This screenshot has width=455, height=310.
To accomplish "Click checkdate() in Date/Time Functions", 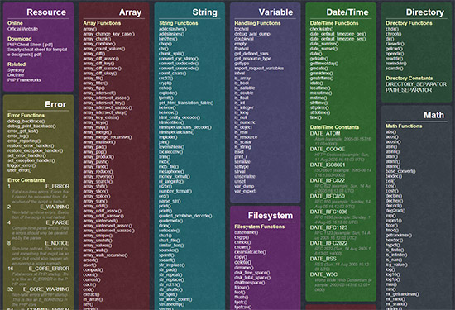I will pos(322,29).
